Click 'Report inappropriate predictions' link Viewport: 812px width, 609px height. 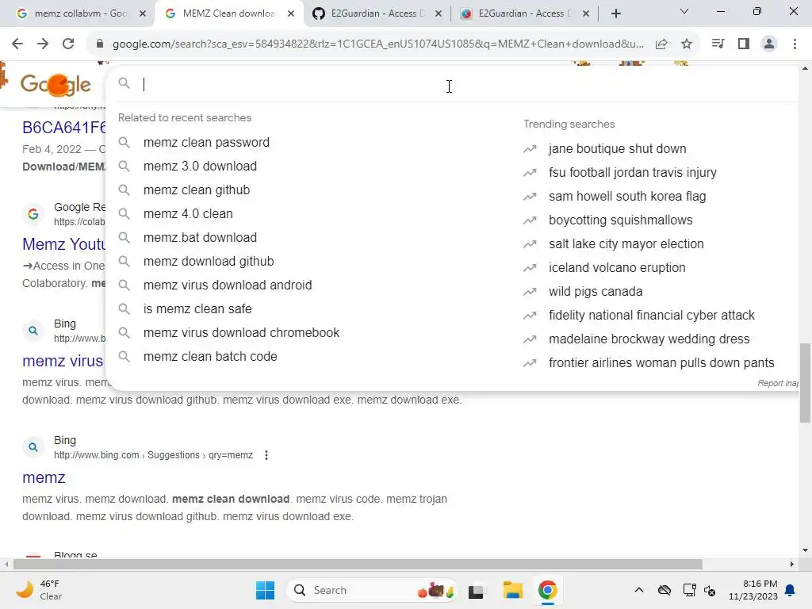[778, 383]
